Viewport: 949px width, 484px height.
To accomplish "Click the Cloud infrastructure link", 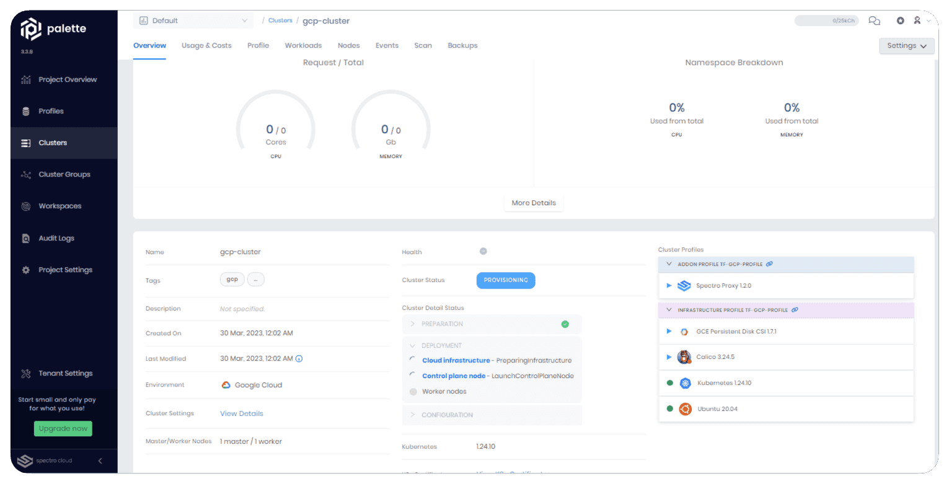I will click(456, 361).
